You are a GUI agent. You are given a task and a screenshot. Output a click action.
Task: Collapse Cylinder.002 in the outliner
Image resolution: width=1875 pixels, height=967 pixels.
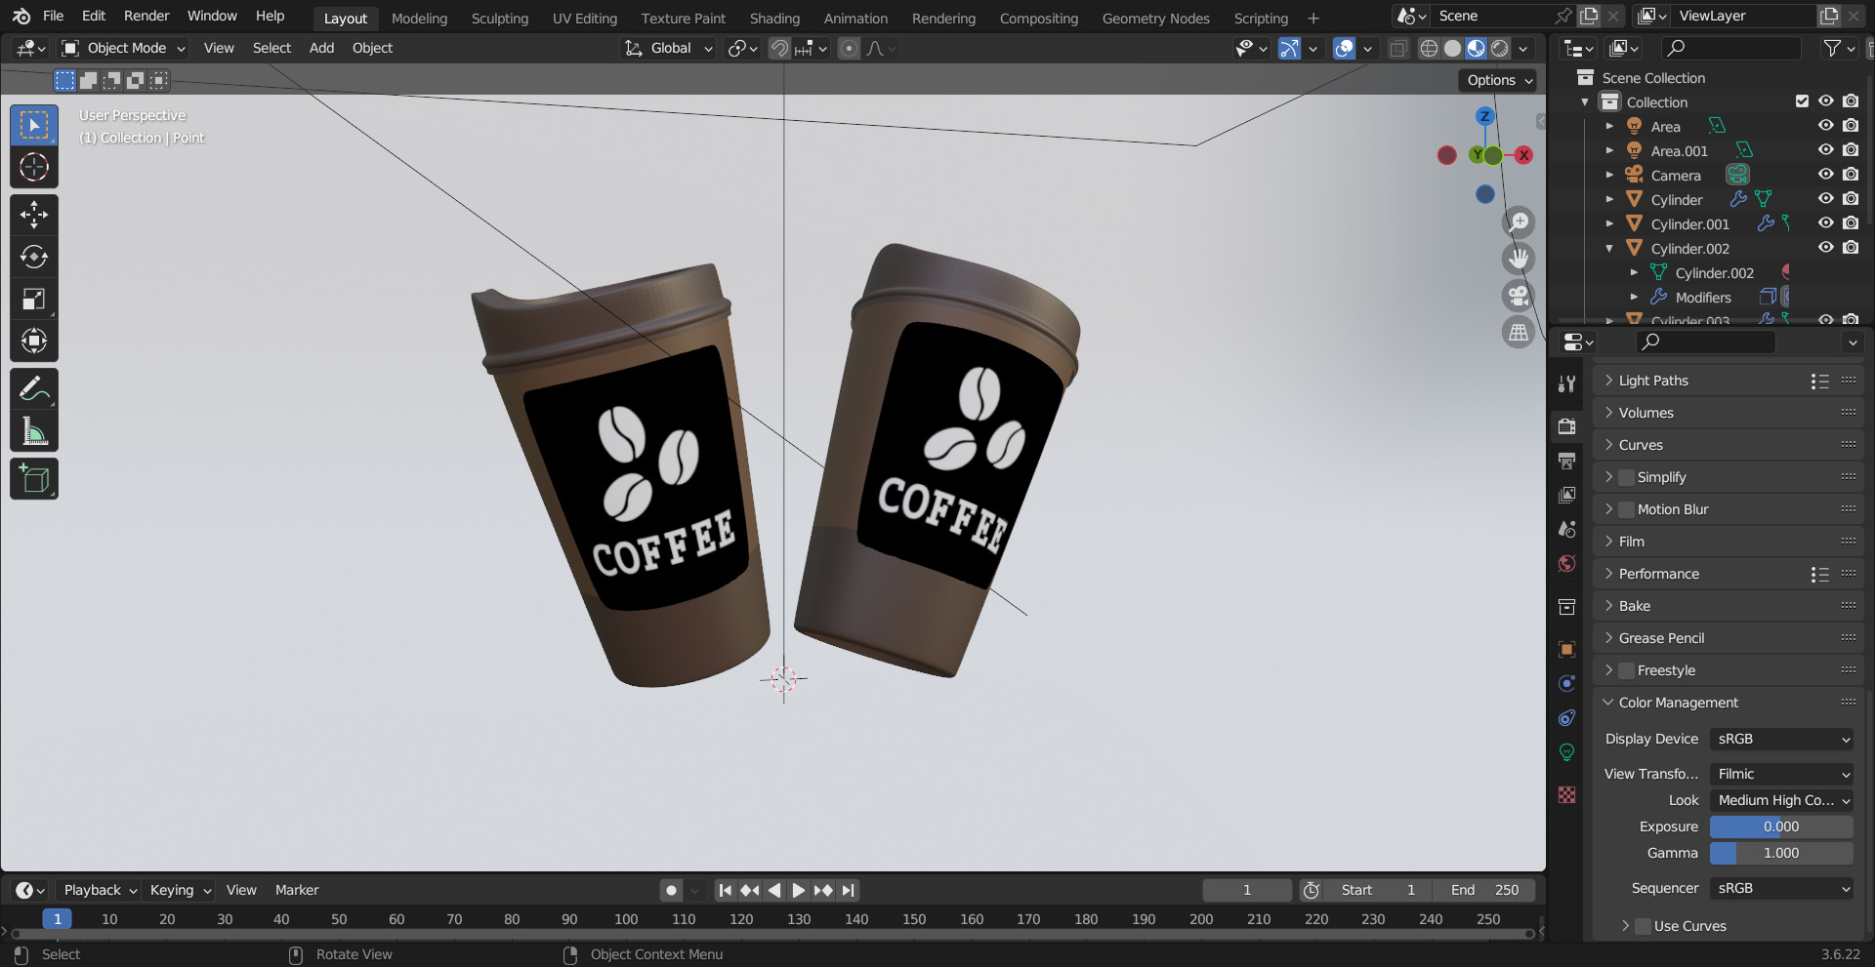1609,248
